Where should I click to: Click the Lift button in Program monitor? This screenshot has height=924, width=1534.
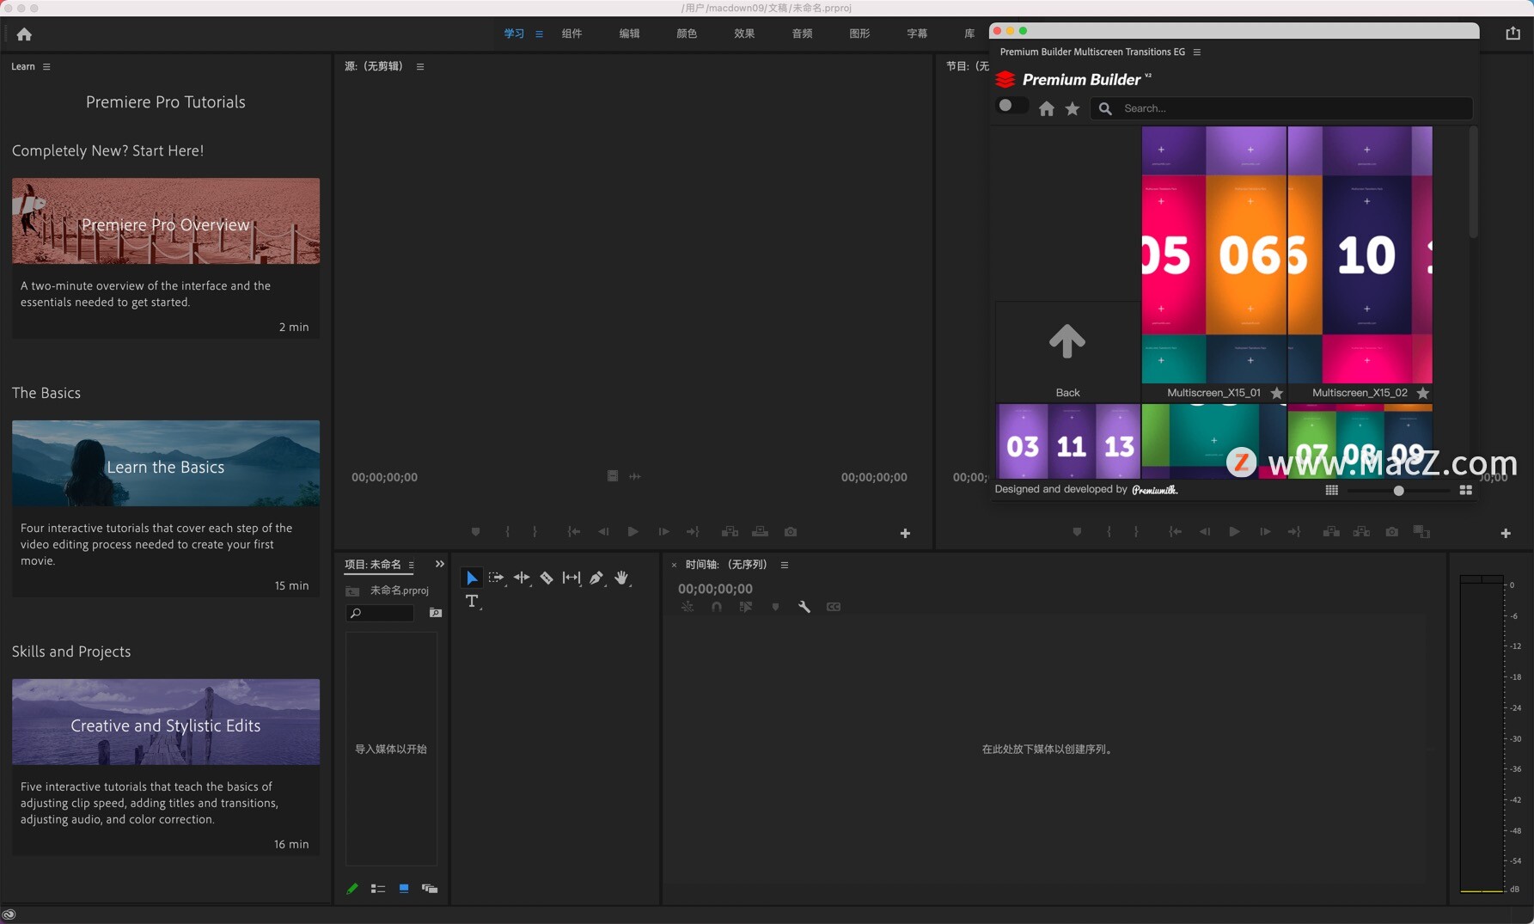pyautogui.click(x=1331, y=532)
